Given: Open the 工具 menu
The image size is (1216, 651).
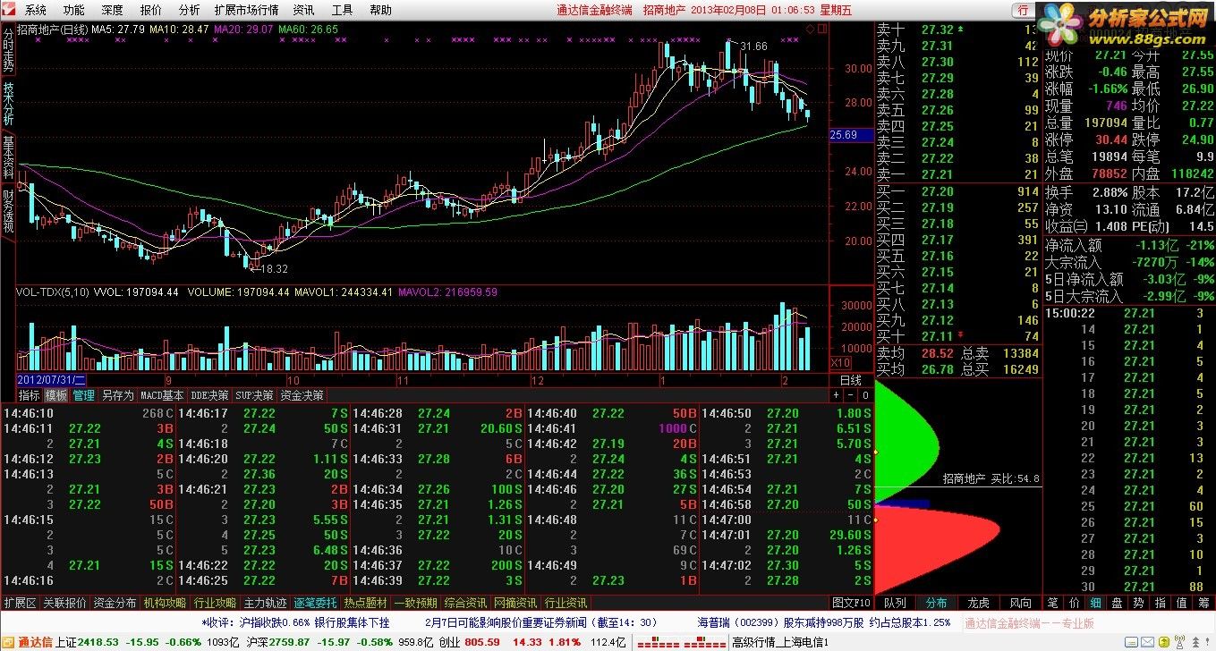Looking at the screenshot, I should point(342,10).
